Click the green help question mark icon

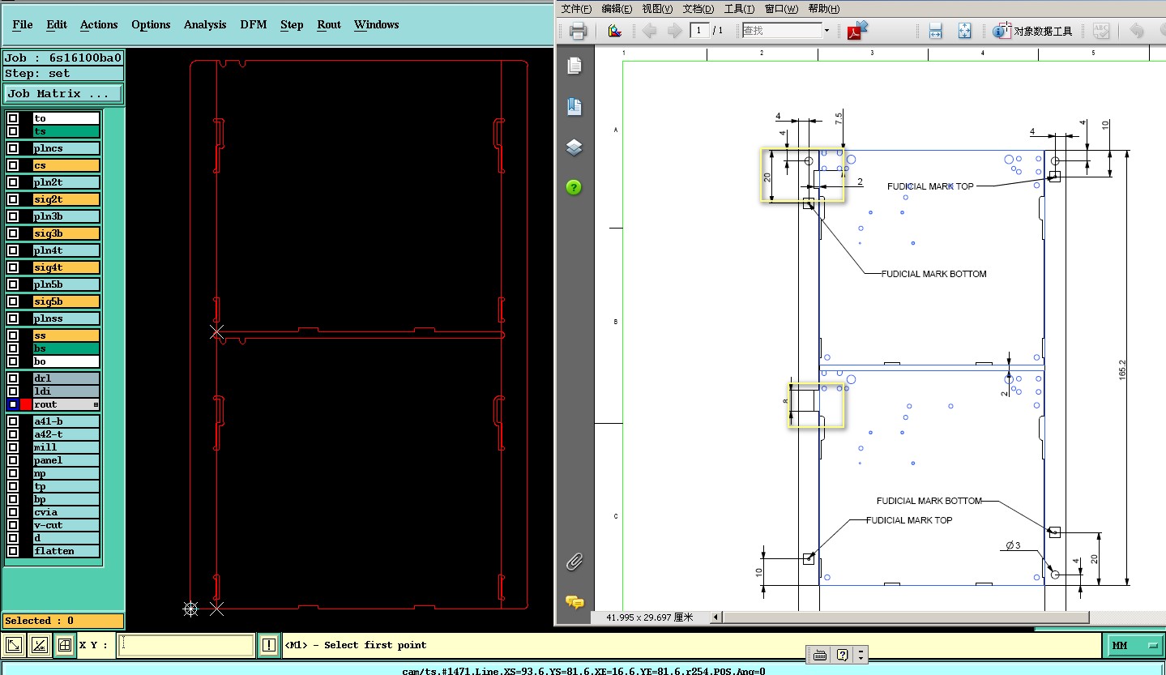coord(574,187)
